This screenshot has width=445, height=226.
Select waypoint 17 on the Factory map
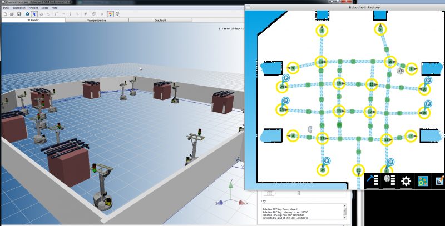coord(322,138)
